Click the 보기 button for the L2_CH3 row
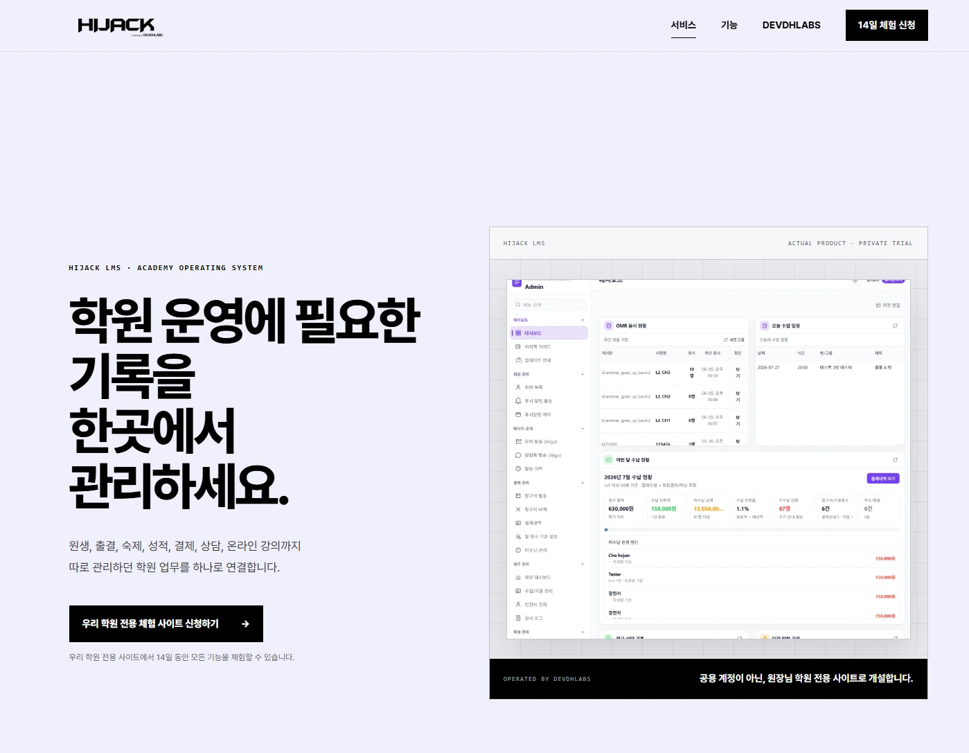 coord(738,373)
